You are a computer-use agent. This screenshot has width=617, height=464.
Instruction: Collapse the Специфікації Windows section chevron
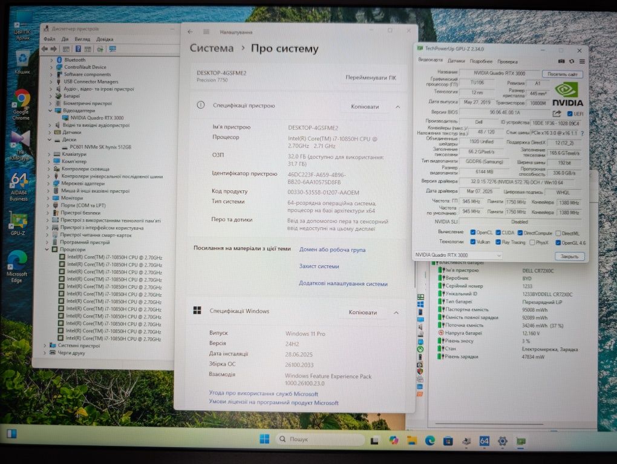pyautogui.click(x=396, y=313)
